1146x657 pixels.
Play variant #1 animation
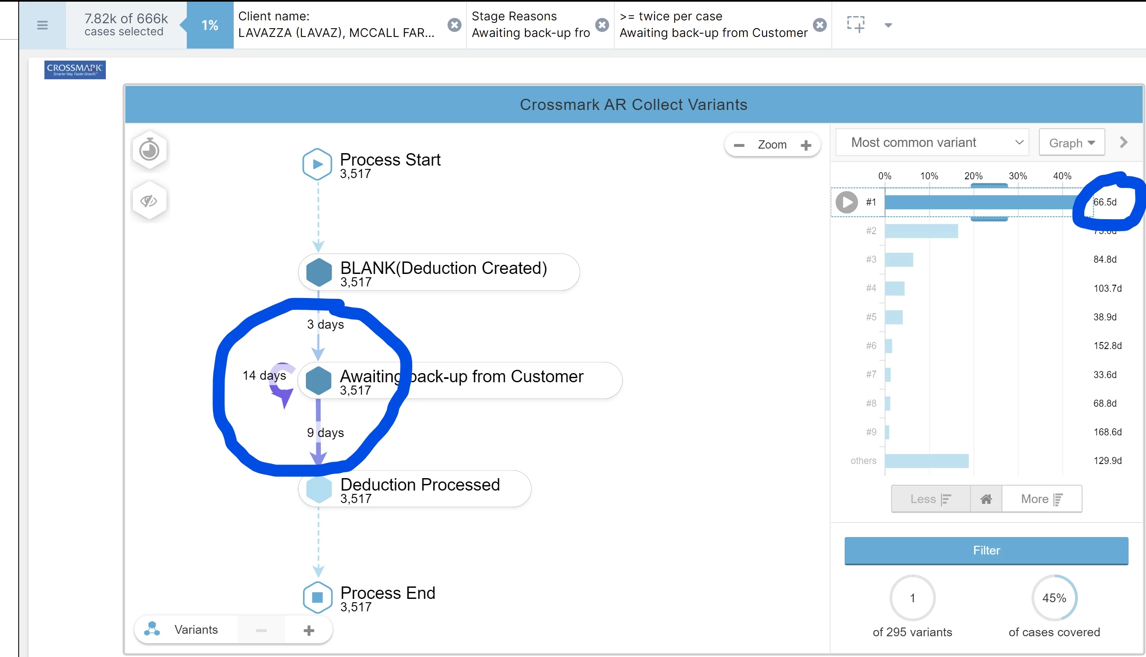(x=846, y=202)
